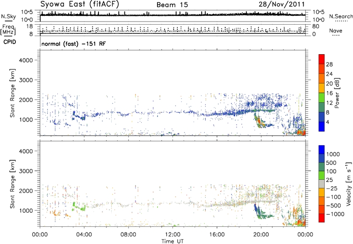Click the '16:00' time axis label

click(217, 235)
